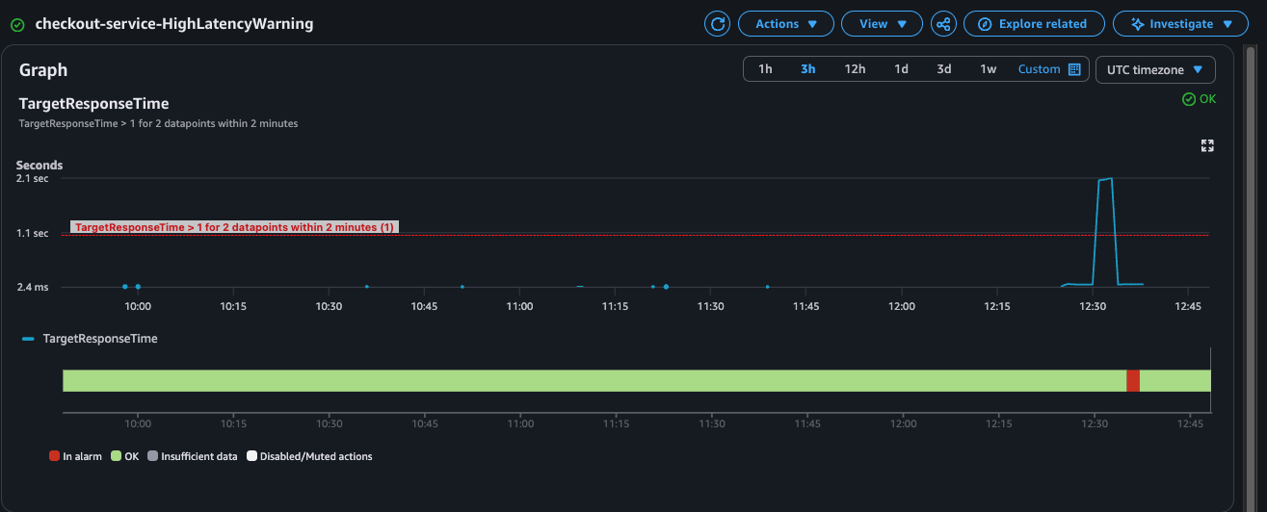Click the compass icon in Explore related
The image size is (1267, 512).
pyautogui.click(x=985, y=24)
